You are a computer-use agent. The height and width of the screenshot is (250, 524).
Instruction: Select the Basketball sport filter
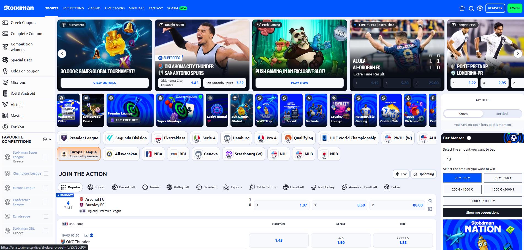coord(124,187)
